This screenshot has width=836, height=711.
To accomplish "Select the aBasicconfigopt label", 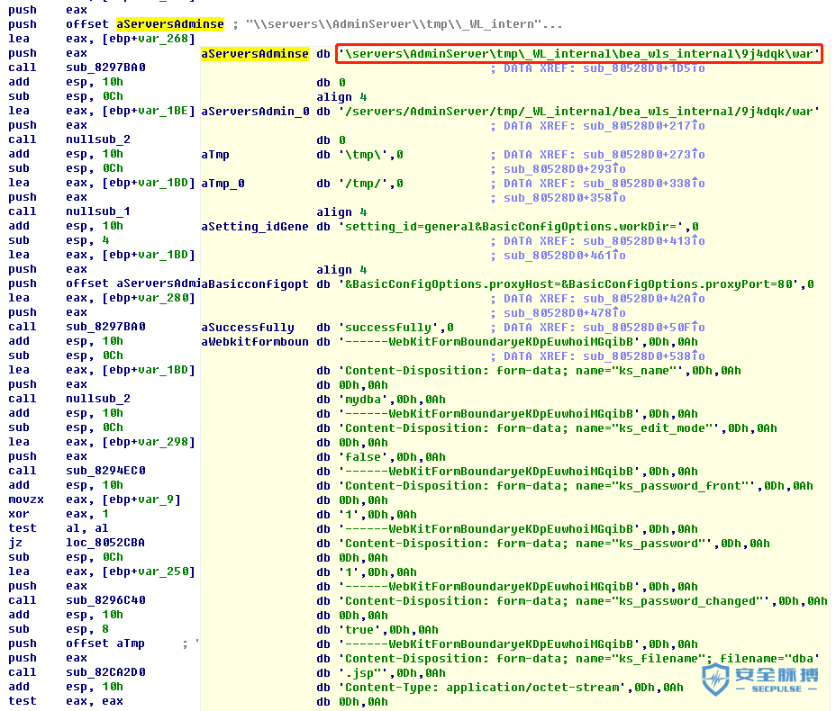I will coord(255,284).
